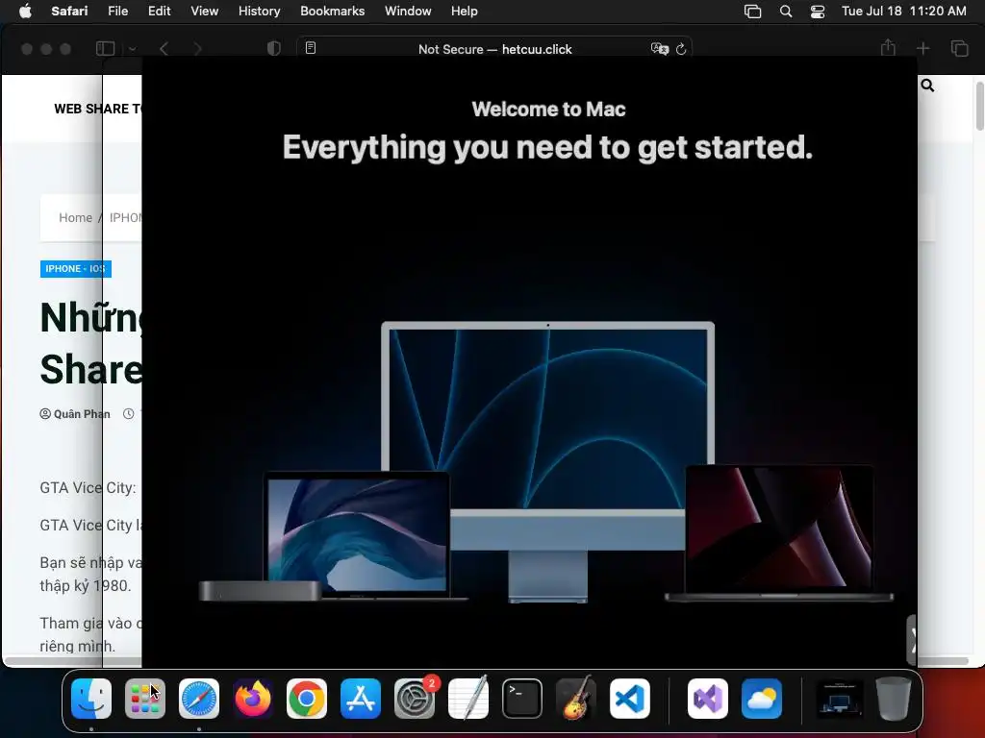Click the Home breadcrumb link
This screenshot has height=738, width=985.
tap(75, 218)
